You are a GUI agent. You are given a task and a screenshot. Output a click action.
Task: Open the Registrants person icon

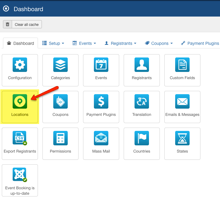tap(142, 65)
